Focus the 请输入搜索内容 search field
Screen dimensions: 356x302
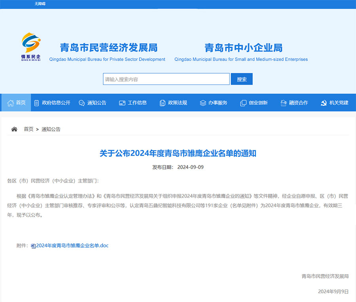point(166,79)
